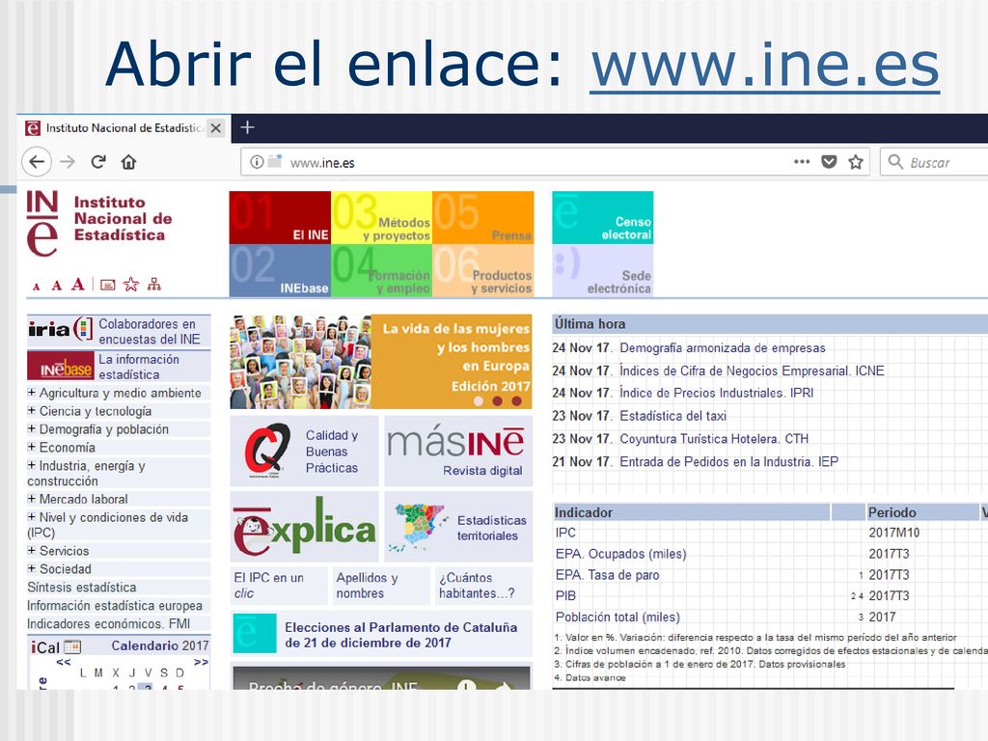Open Coyuntura Turística Hotelera. CTH
Image resolution: width=988 pixels, height=741 pixels.
tap(714, 439)
